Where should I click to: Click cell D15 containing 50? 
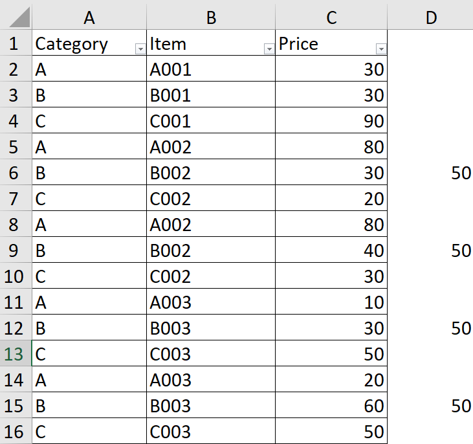(431, 406)
